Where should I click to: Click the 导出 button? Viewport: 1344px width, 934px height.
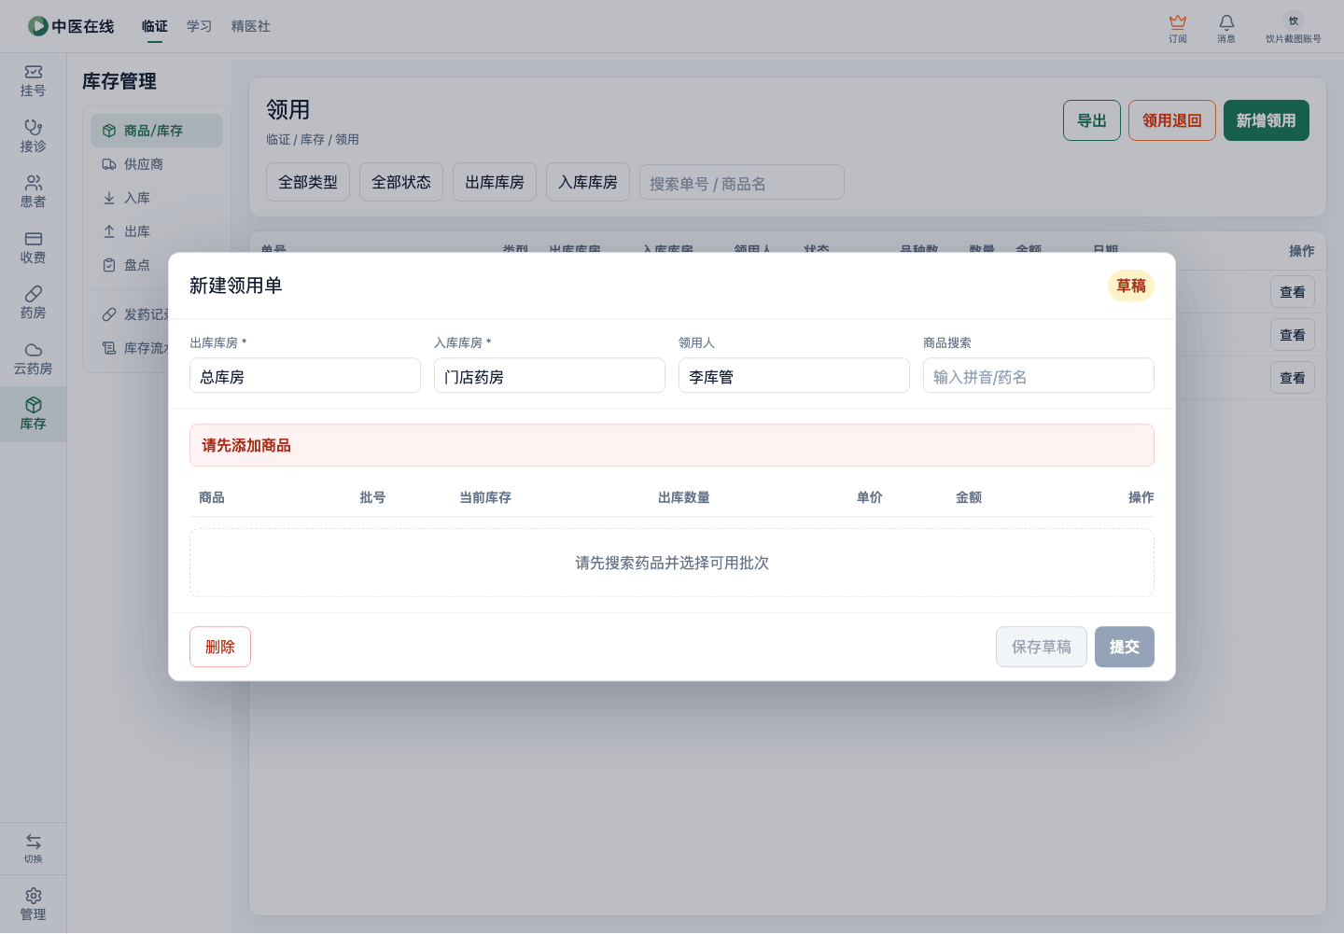(x=1092, y=120)
